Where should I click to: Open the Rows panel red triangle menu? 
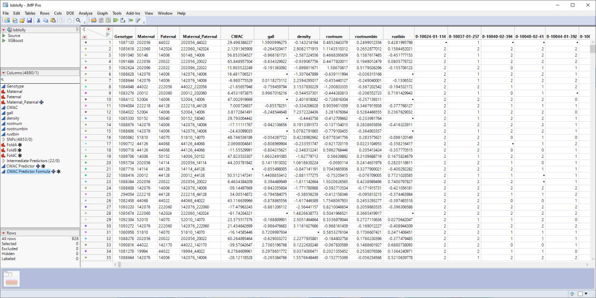pos(3,232)
